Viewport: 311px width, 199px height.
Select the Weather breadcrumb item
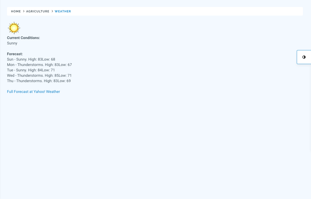click(63, 11)
